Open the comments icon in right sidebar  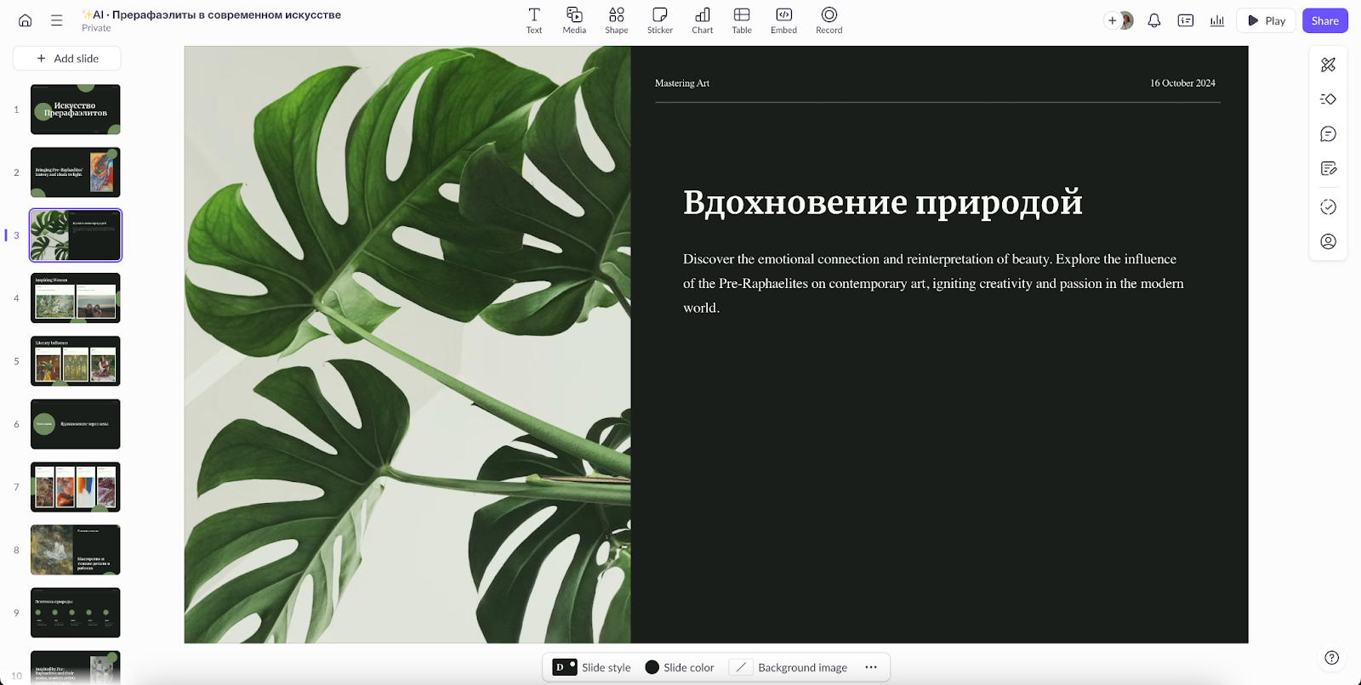[x=1329, y=134]
